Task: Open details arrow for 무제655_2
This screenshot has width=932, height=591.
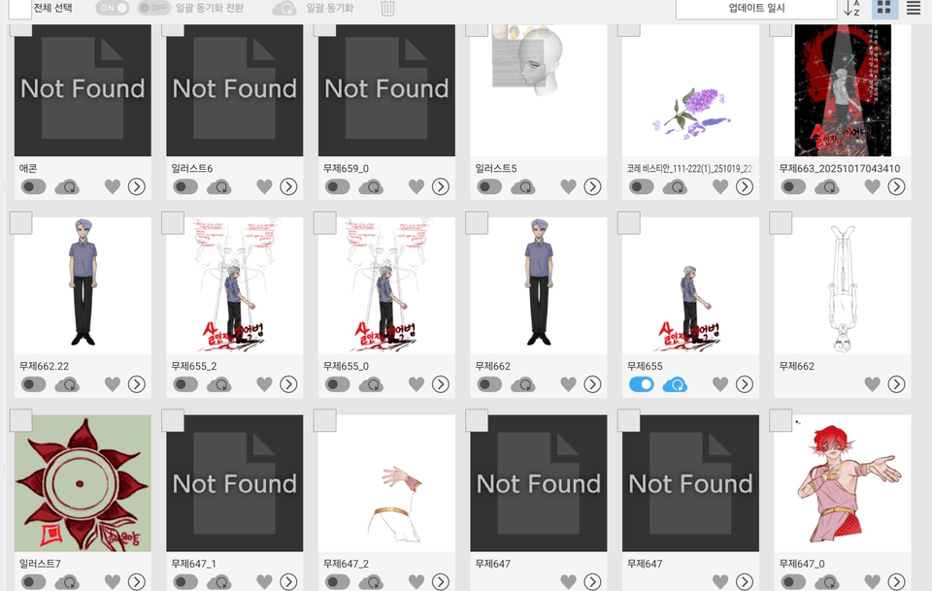Action: [x=288, y=385]
